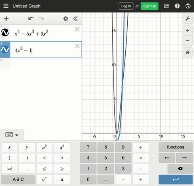The height and width of the screenshot is (186, 194).
Task: Tap the blue enter key
Action: click(x=176, y=180)
